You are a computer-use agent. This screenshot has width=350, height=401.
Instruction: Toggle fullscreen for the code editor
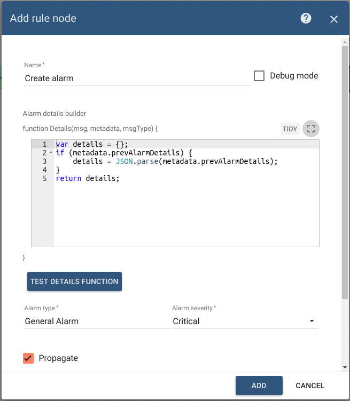tap(311, 129)
